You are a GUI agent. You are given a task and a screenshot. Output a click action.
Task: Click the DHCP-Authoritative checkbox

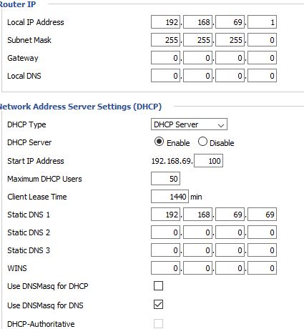click(159, 323)
